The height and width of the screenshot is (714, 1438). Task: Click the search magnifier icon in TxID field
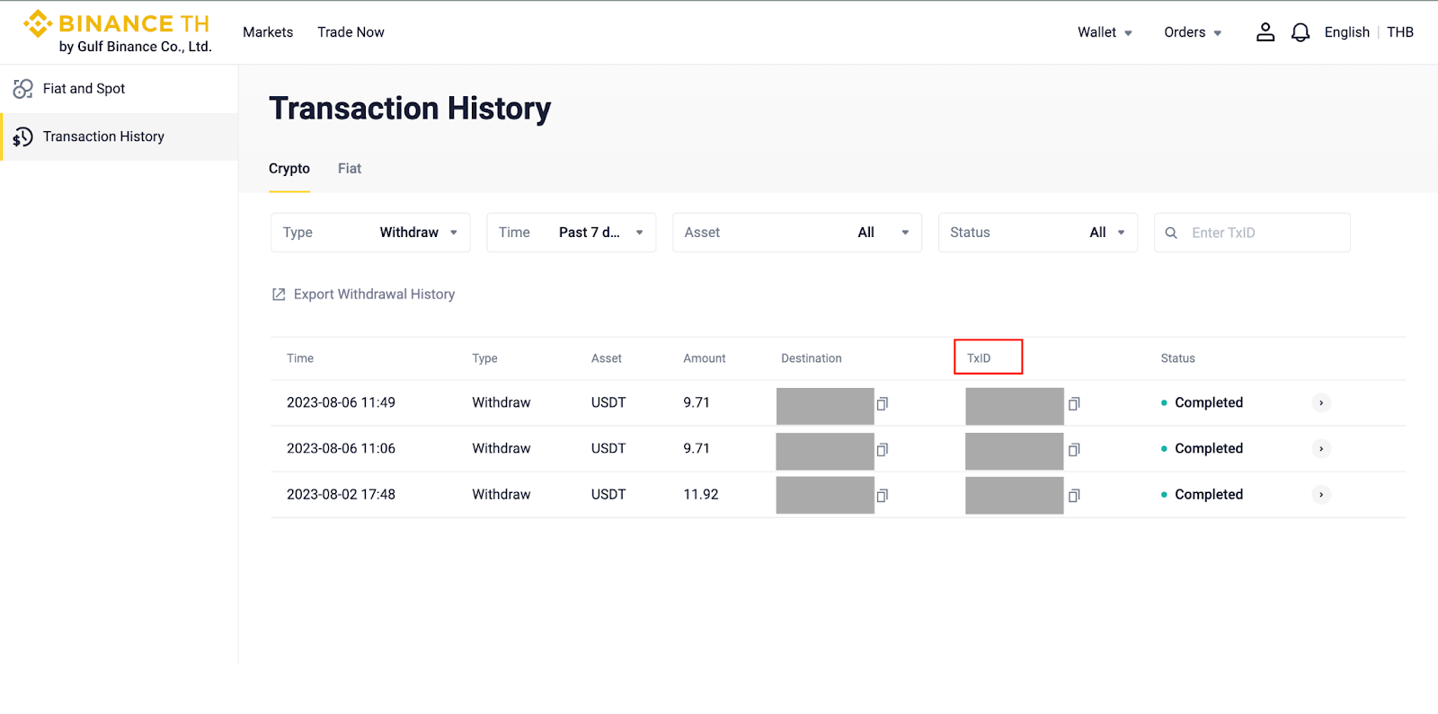click(x=1171, y=233)
